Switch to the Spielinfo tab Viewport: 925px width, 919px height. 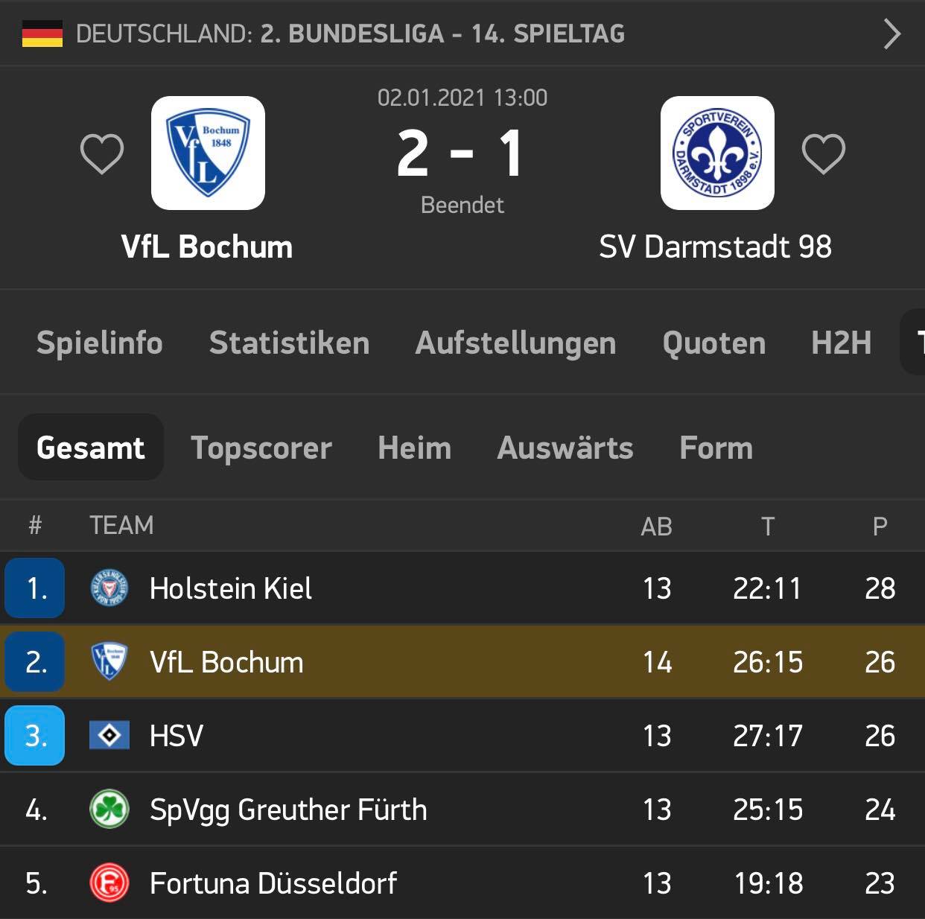pos(100,343)
